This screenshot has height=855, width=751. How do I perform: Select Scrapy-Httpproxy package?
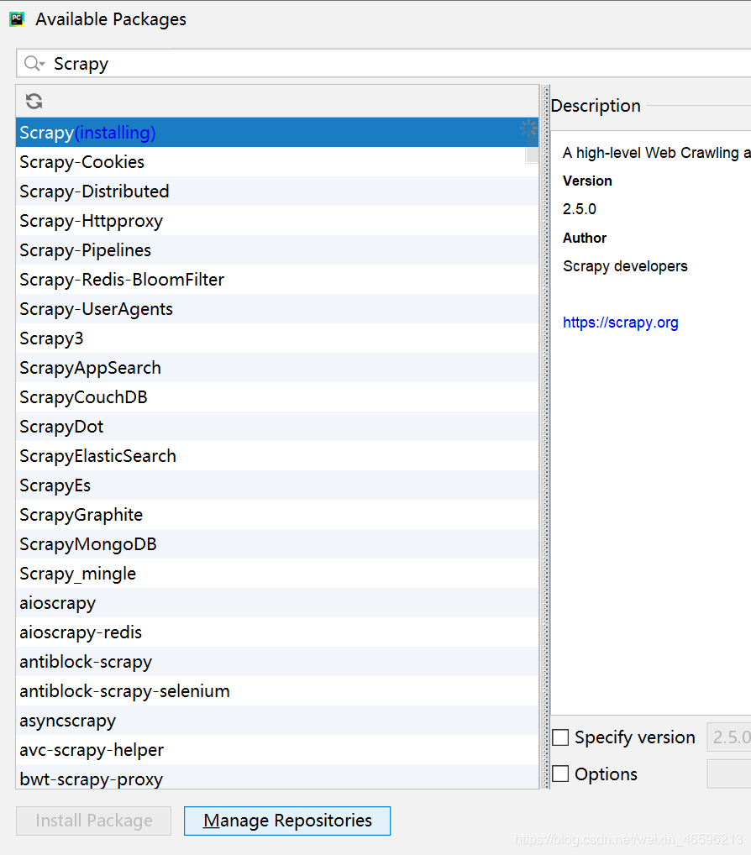click(x=277, y=221)
